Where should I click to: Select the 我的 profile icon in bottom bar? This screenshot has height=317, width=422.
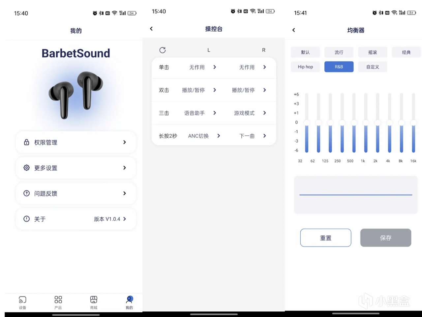129,299
